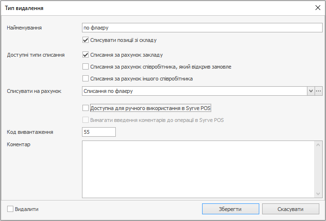The height and width of the screenshot is (221, 326).
Task: Save changes with the Зберегти button
Action: coord(230,209)
